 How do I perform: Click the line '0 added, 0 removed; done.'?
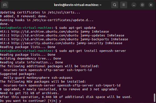tap(24, 16)
